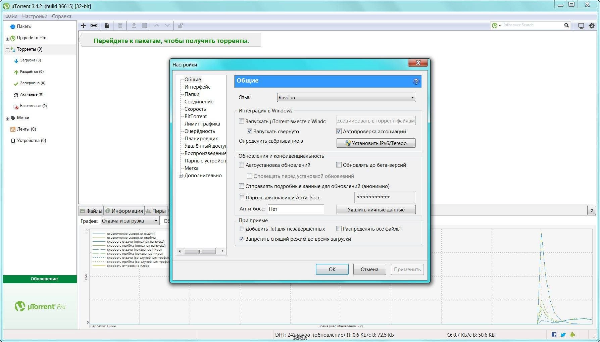This screenshot has width=600, height=342.
Task: Click the settings tree scroll right arrow
Action: (x=222, y=251)
